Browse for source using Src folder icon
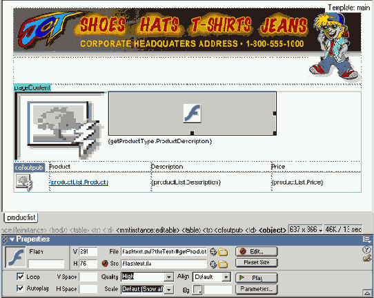 pos(223,264)
